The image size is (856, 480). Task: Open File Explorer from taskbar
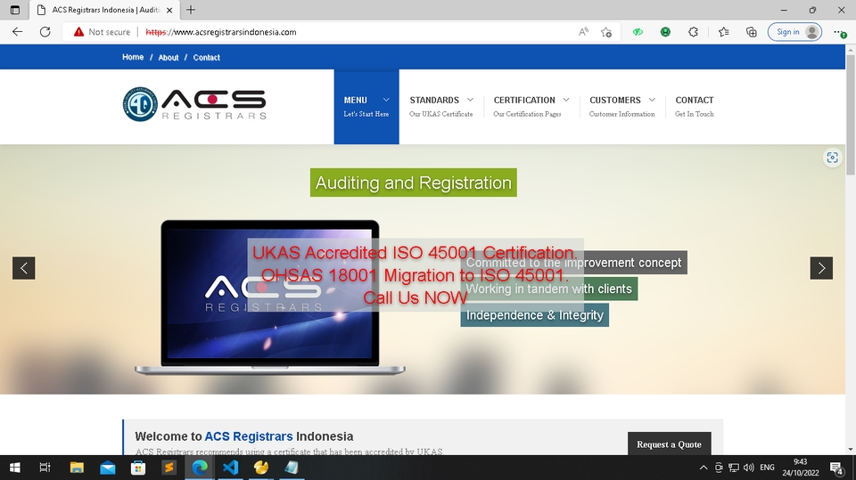point(77,468)
